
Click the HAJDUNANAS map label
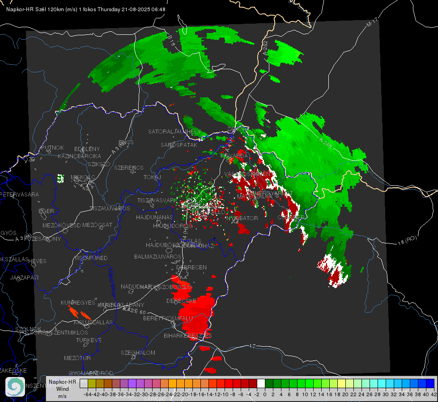coord(154,217)
